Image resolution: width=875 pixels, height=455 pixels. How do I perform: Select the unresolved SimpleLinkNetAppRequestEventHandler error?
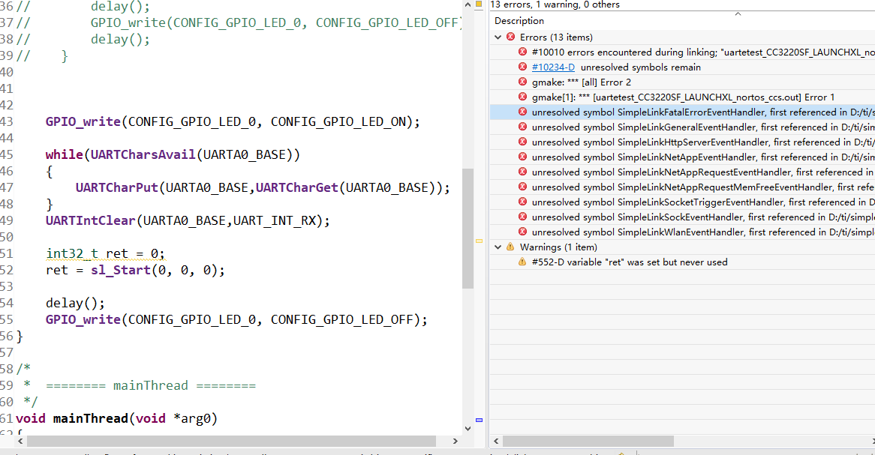point(682,173)
